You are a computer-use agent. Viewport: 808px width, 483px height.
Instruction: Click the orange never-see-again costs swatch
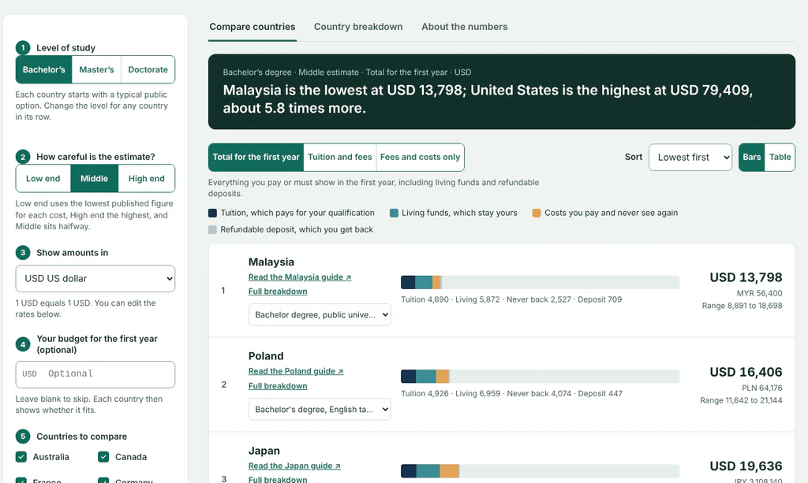pyautogui.click(x=537, y=213)
